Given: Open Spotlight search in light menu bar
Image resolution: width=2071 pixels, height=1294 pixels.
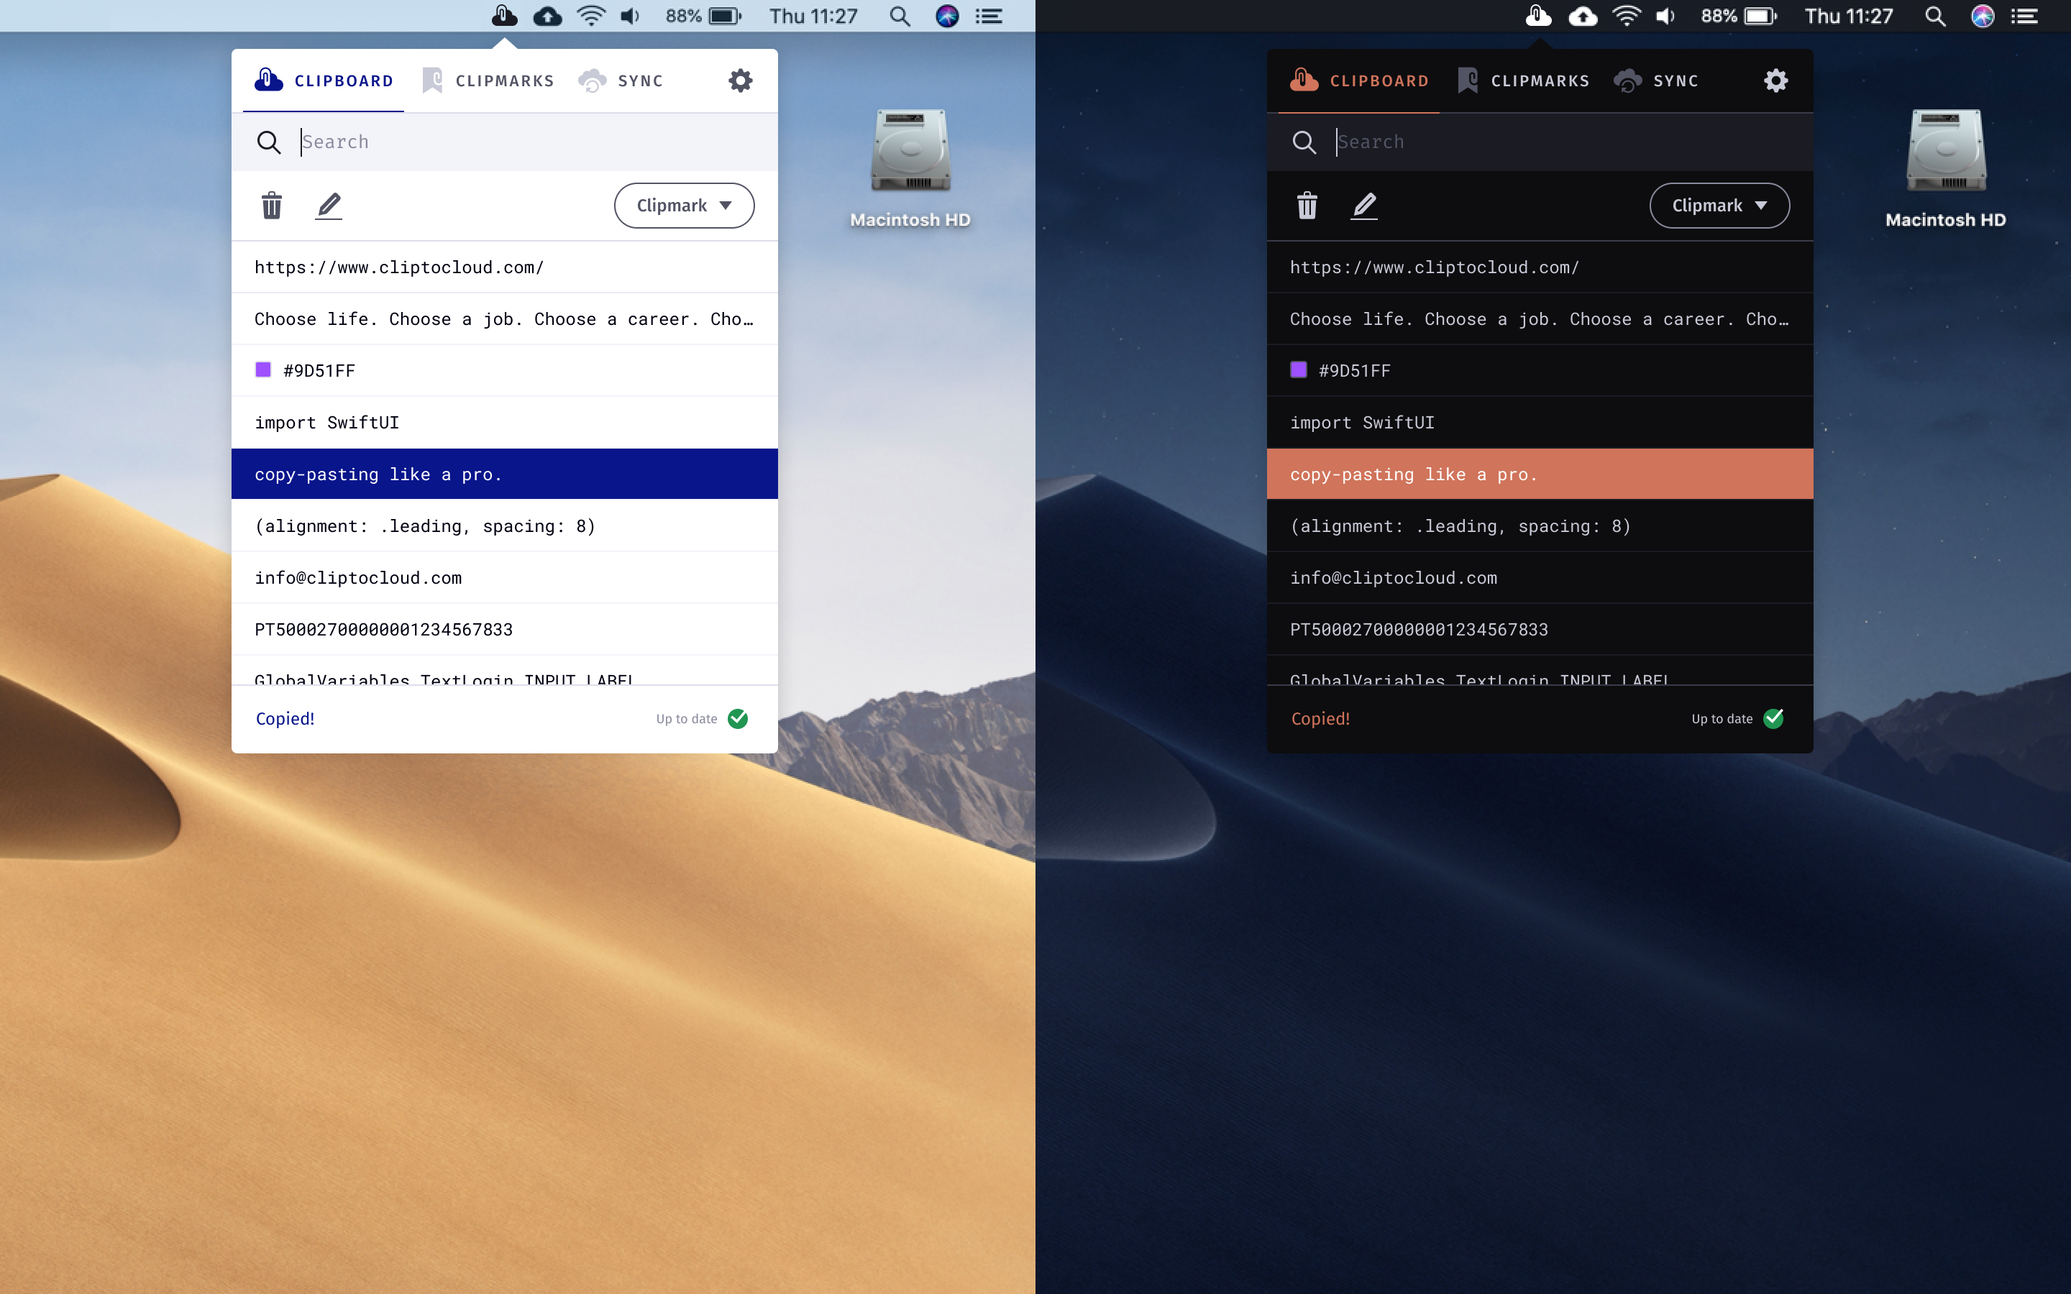Looking at the screenshot, I should pos(900,17).
